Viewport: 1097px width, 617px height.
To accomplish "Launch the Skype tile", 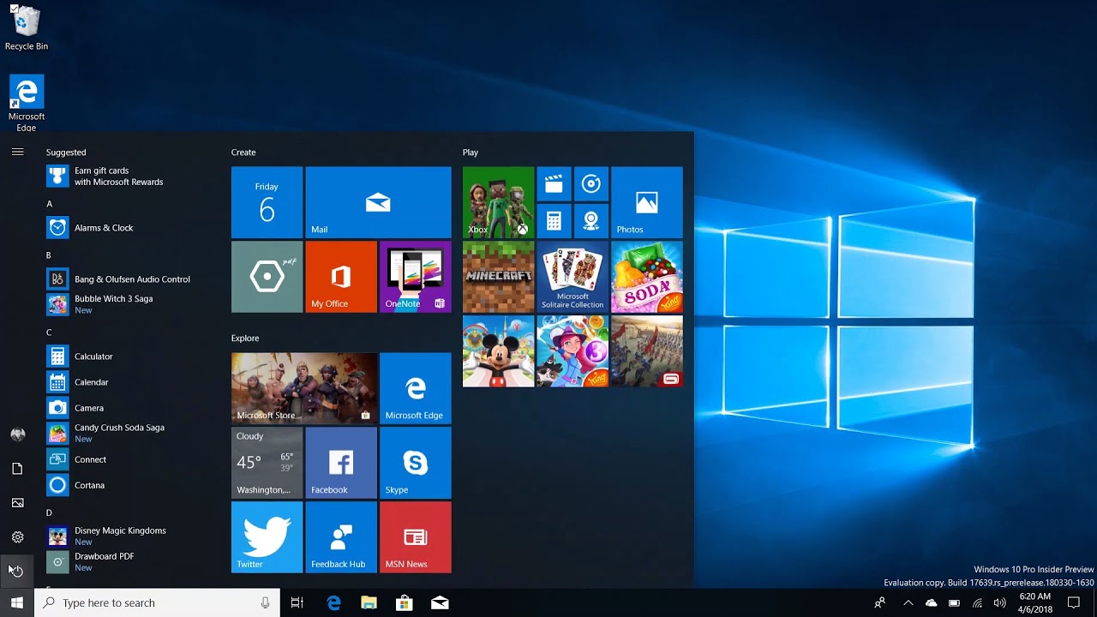I will [415, 463].
